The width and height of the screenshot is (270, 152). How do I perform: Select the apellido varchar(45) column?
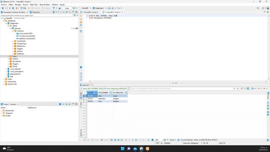27,38
